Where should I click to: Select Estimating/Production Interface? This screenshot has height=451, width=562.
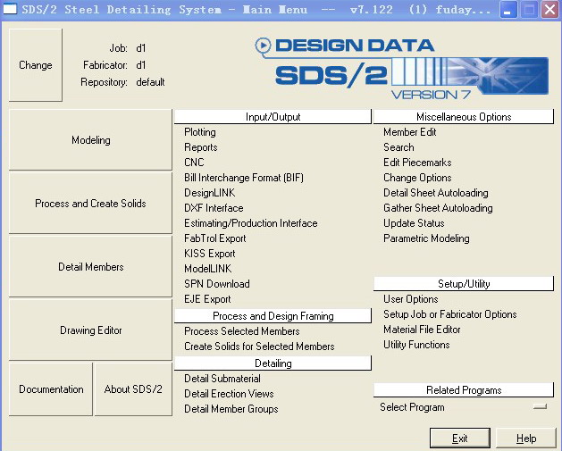[x=251, y=223]
